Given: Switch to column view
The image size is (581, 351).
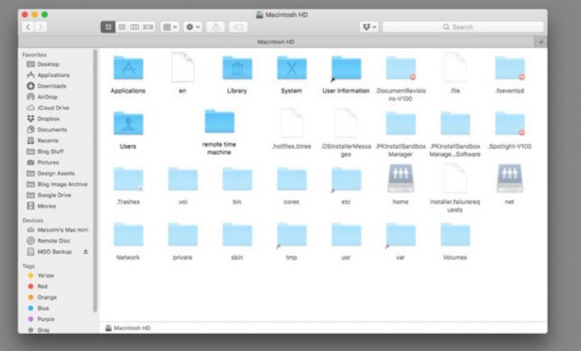Looking at the screenshot, I should click(134, 27).
